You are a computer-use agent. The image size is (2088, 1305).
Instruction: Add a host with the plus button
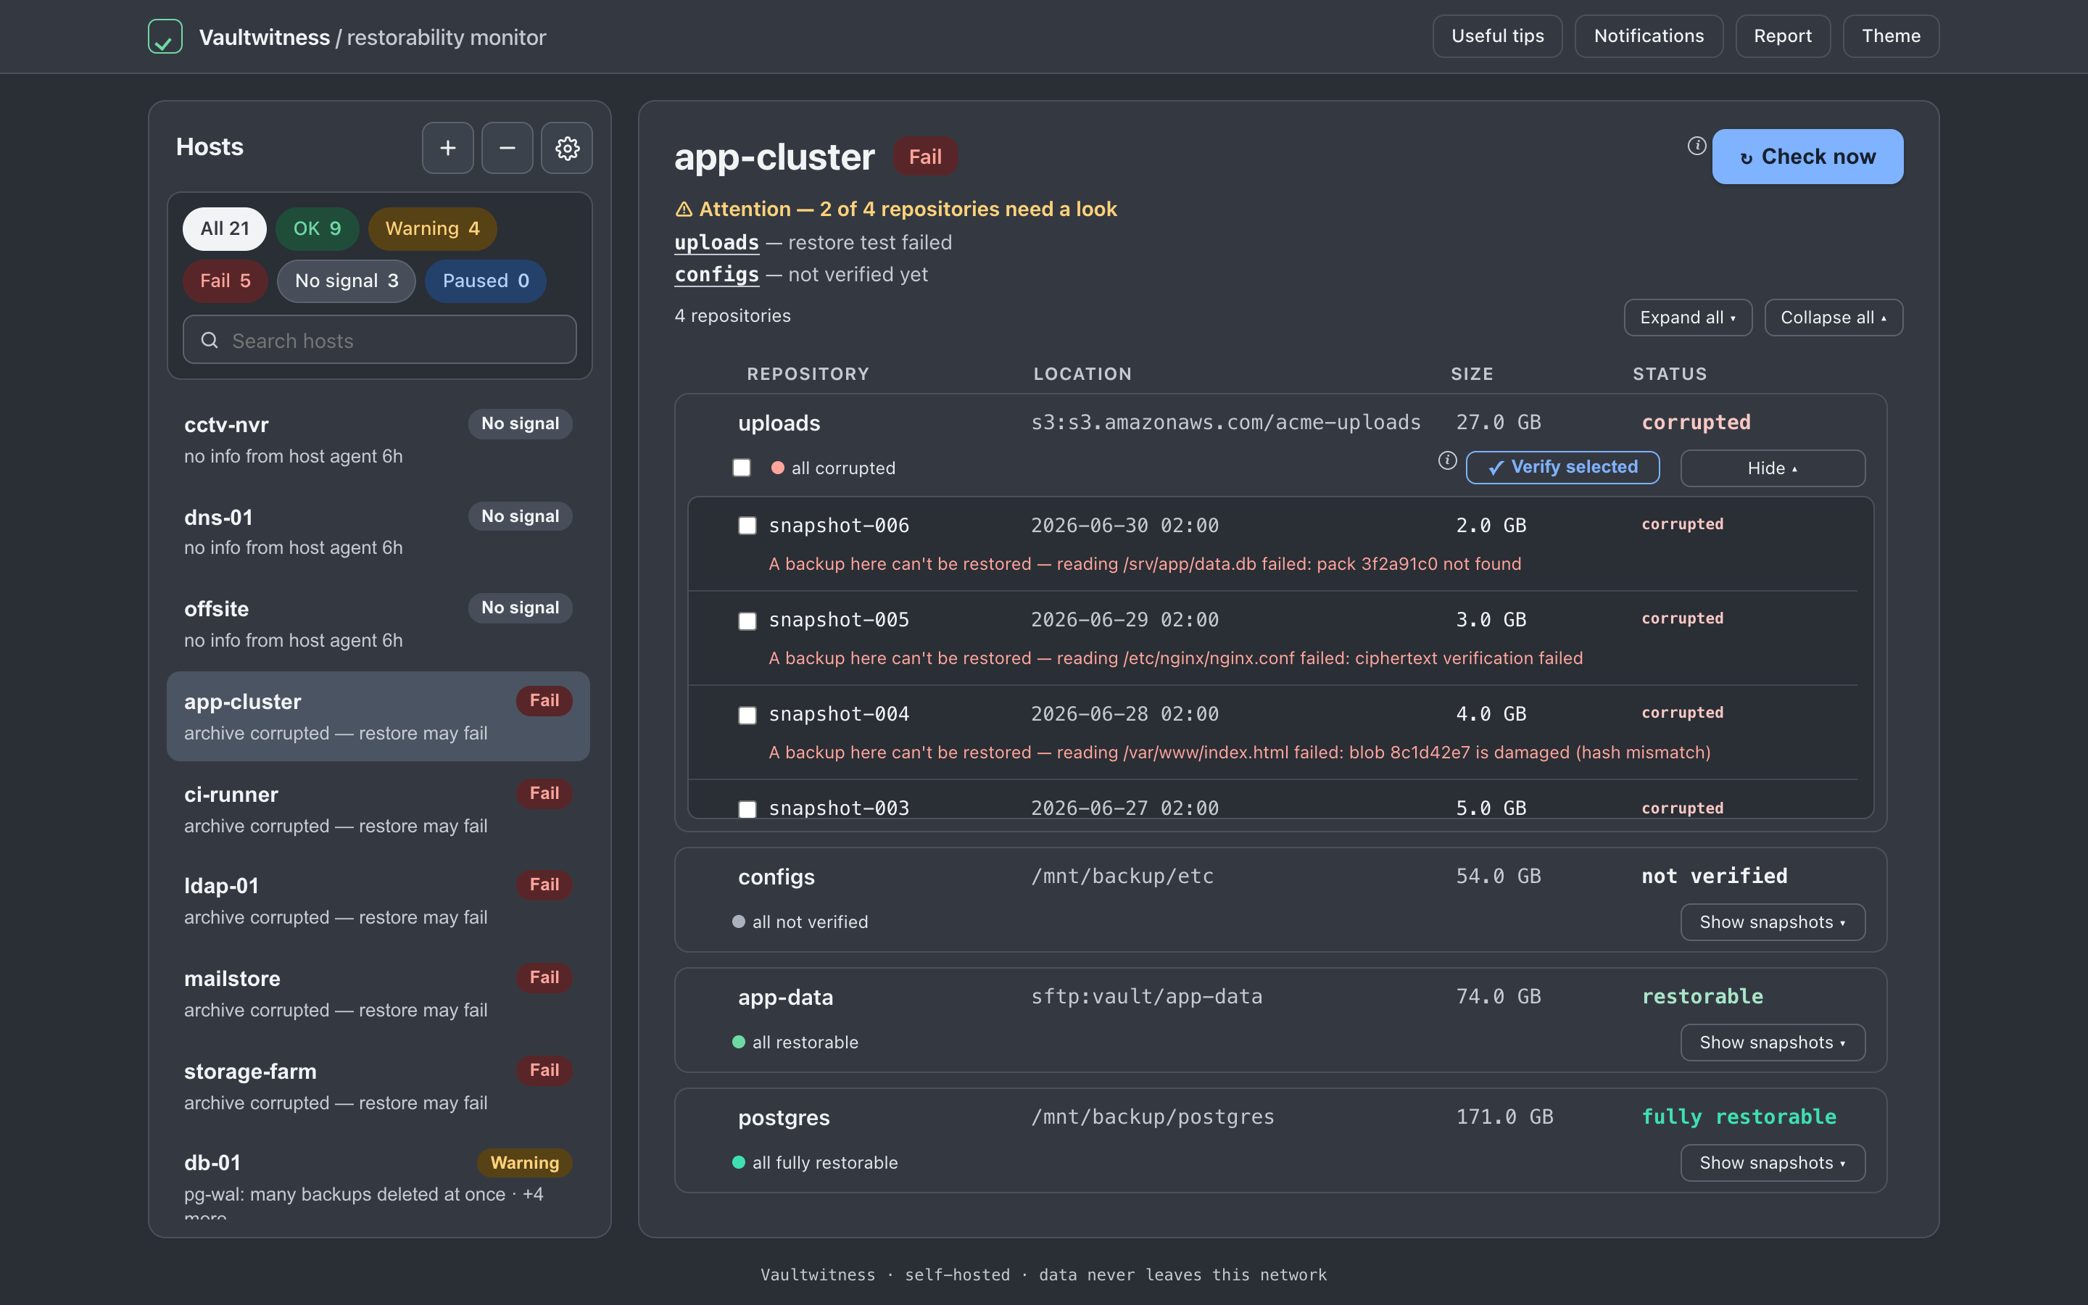(448, 148)
